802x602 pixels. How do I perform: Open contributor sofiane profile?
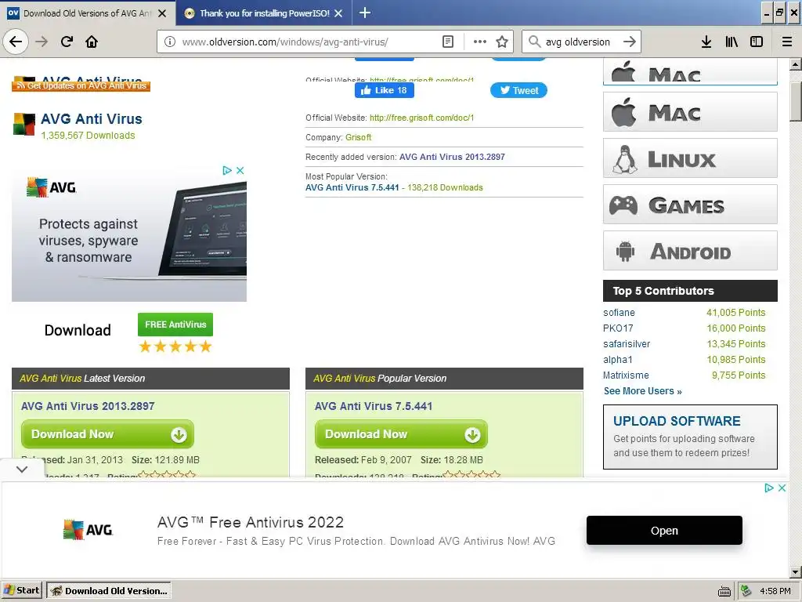(x=619, y=313)
